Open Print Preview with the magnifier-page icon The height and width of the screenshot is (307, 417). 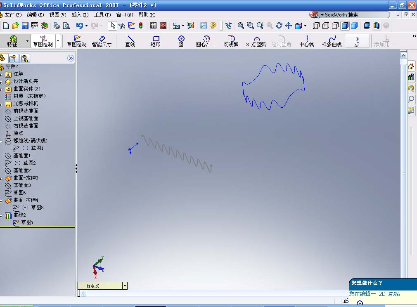point(66,26)
